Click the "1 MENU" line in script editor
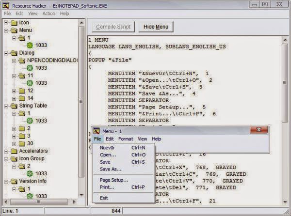 click(x=98, y=40)
